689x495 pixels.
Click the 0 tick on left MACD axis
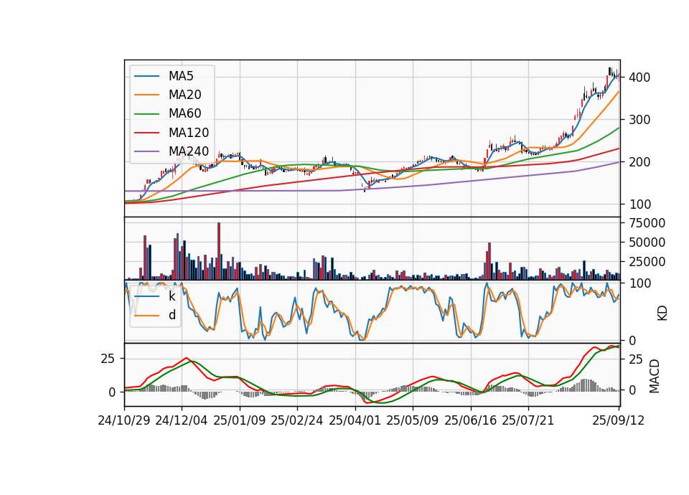112,392
